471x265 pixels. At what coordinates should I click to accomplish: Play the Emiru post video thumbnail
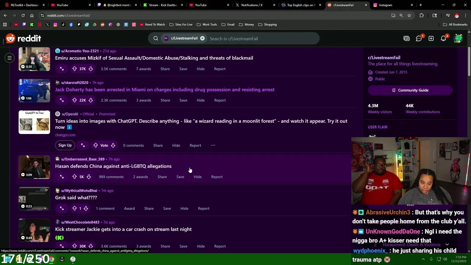(x=34, y=59)
